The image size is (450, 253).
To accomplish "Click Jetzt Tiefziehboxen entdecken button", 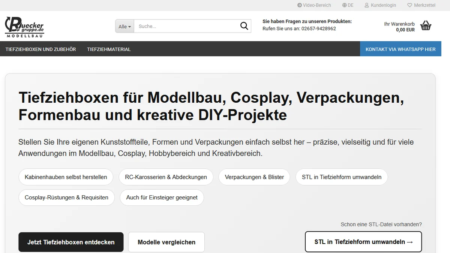I will pyautogui.click(x=71, y=242).
